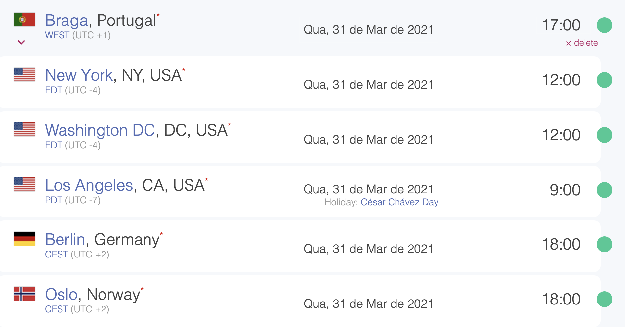Click the Germany flag next to Berlin
The image size is (625, 327).
click(24, 239)
